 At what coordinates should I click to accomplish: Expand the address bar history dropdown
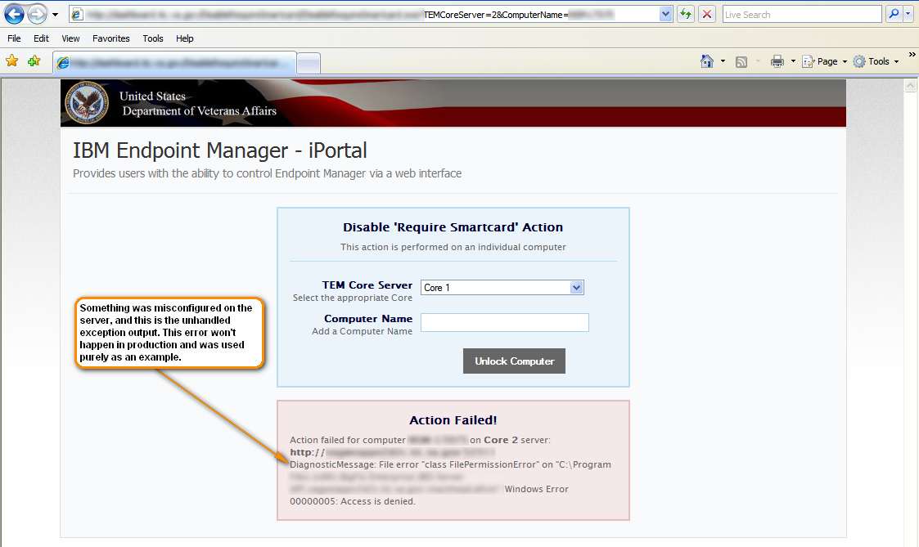(665, 14)
